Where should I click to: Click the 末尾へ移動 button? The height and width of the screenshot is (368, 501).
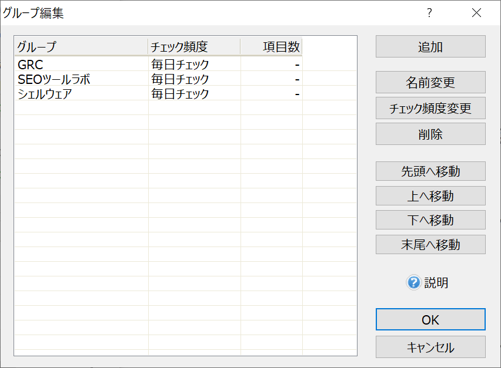(430, 245)
